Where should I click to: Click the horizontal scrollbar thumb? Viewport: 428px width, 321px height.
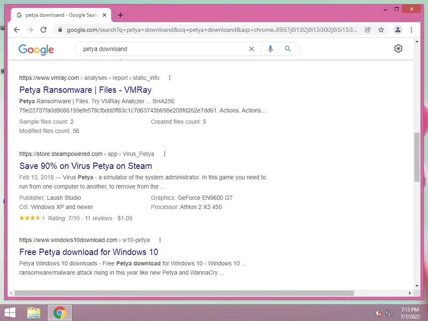184,293
